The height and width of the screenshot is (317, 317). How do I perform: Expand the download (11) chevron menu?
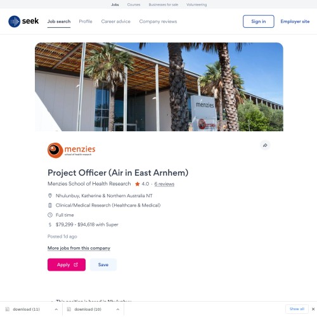(x=56, y=309)
